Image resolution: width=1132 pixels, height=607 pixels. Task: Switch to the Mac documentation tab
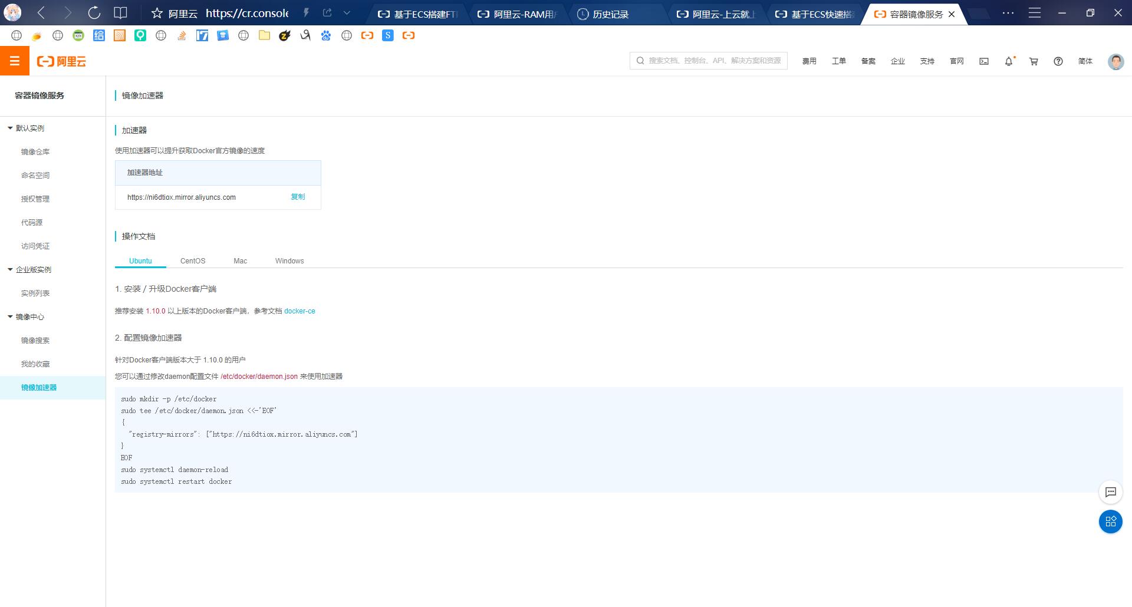pos(240,260)
